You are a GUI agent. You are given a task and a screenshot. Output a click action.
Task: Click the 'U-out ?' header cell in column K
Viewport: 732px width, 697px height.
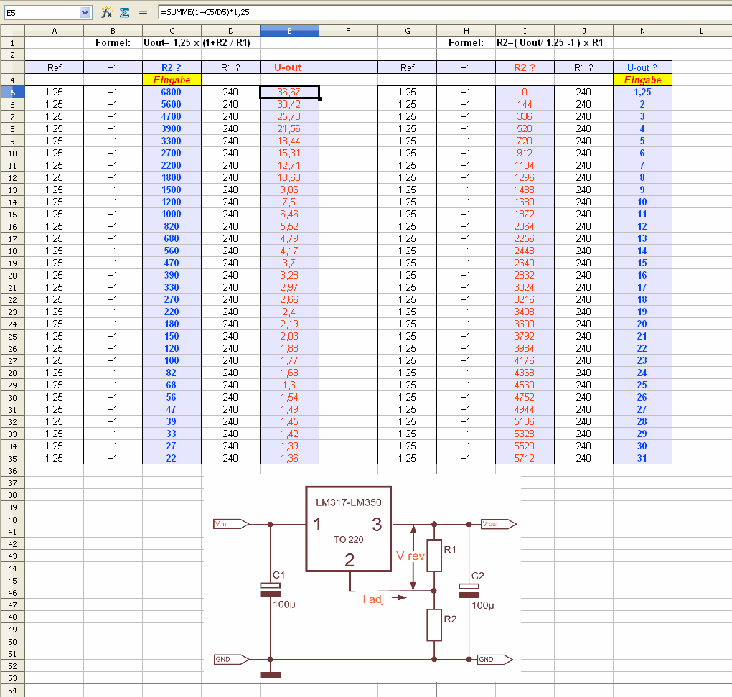(x=642, y=67)
